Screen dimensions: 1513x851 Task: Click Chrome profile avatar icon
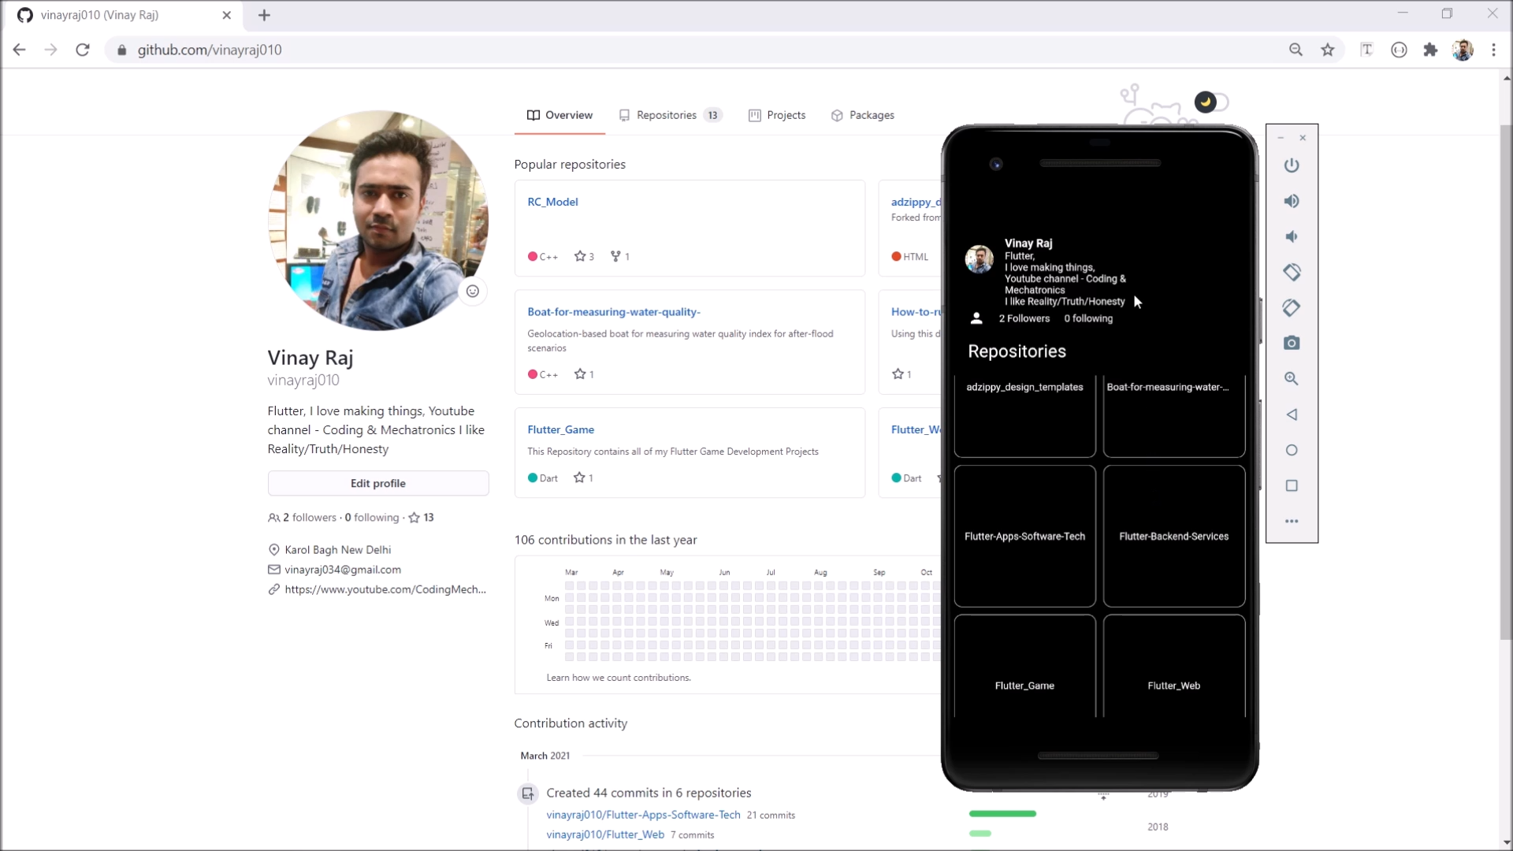pyautogui.click(x=1463, y=50)
